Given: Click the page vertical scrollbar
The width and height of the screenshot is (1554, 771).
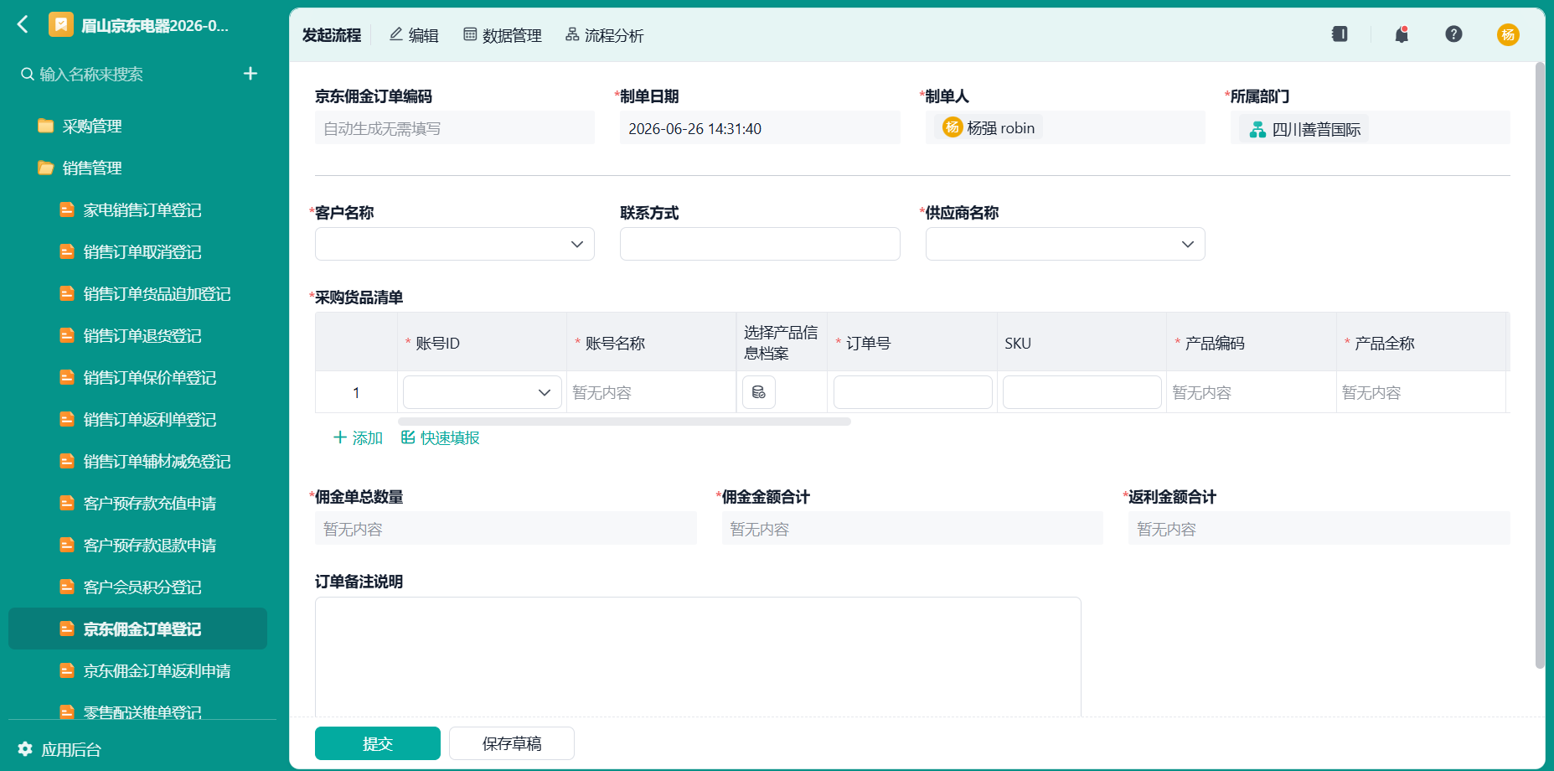Looking at the screenshot, I should 1540,365.
